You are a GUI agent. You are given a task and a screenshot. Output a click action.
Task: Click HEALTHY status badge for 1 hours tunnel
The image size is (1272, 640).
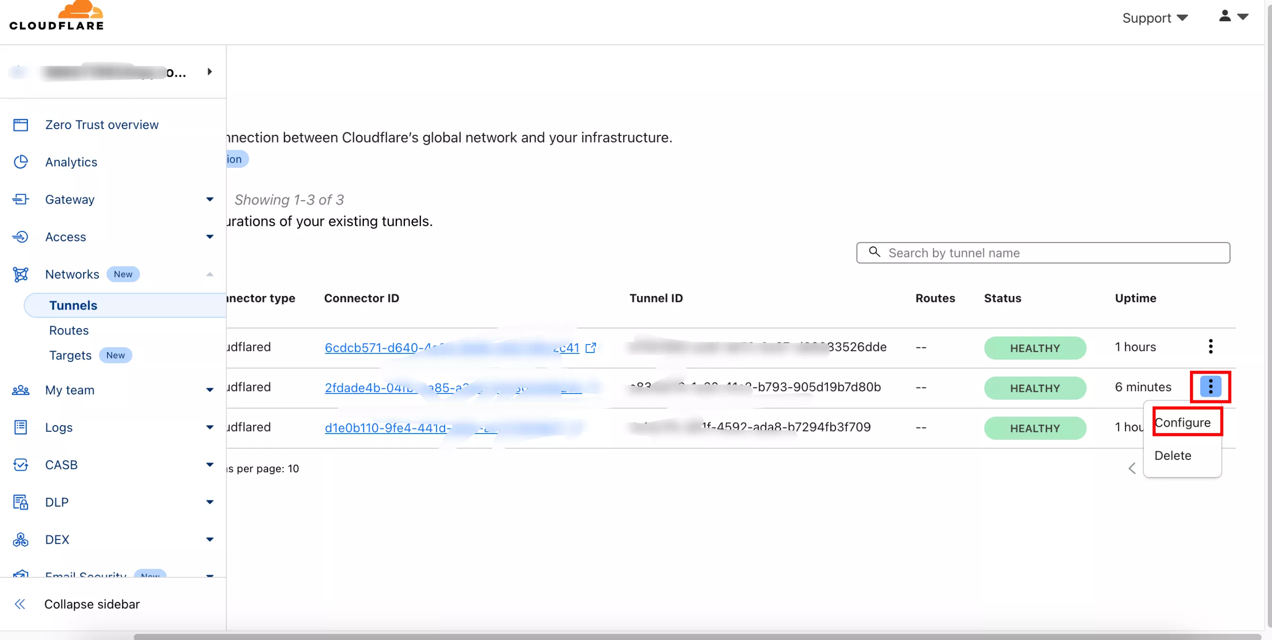tap(1035, 348)
